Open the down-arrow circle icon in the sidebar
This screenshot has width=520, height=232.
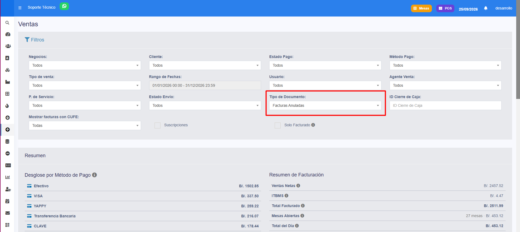point(8,118)
